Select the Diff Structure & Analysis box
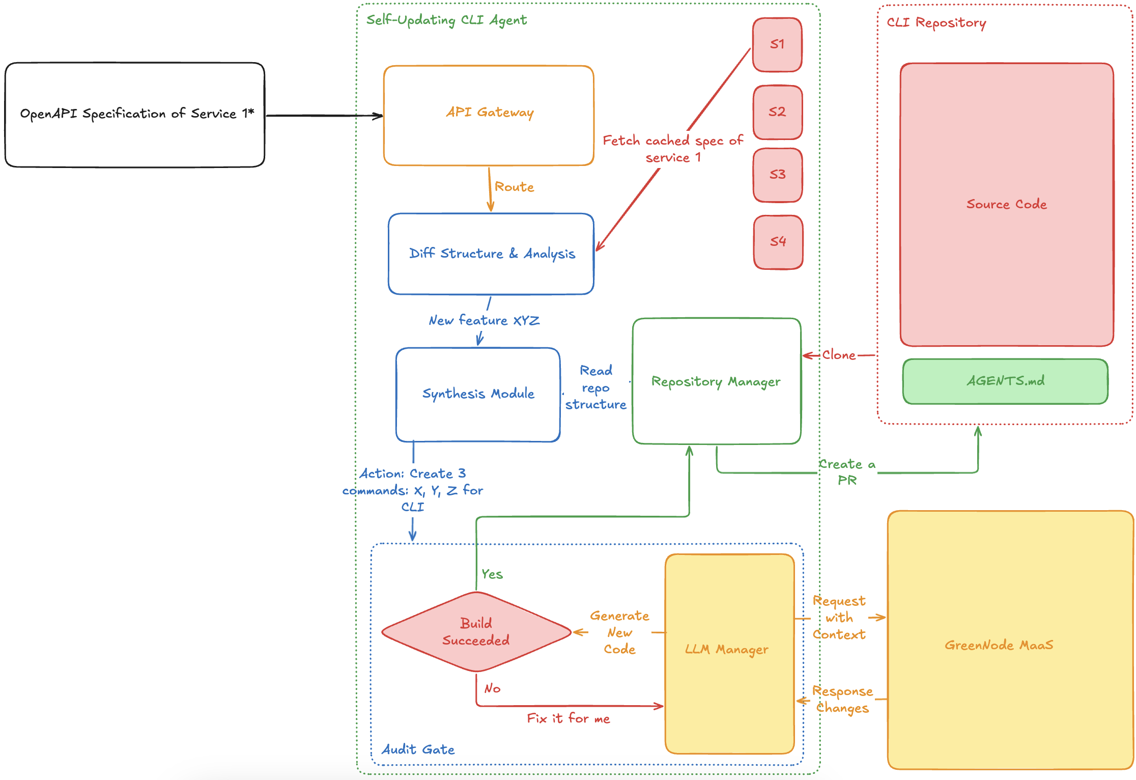 click(x=491, y=254)
